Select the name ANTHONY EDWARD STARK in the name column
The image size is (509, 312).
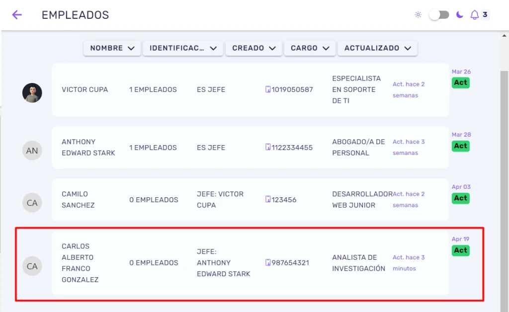pos(88,147)
